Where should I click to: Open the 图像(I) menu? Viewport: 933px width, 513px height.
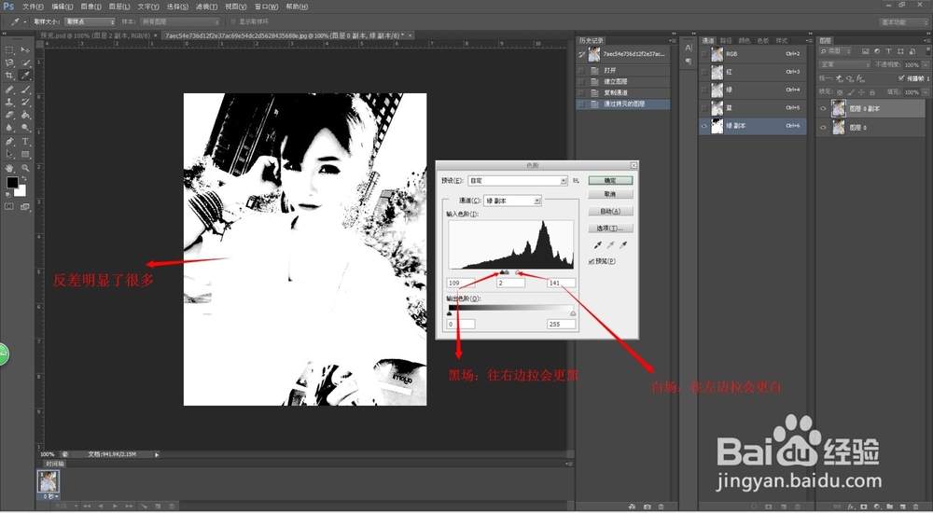tap(91, 7)
